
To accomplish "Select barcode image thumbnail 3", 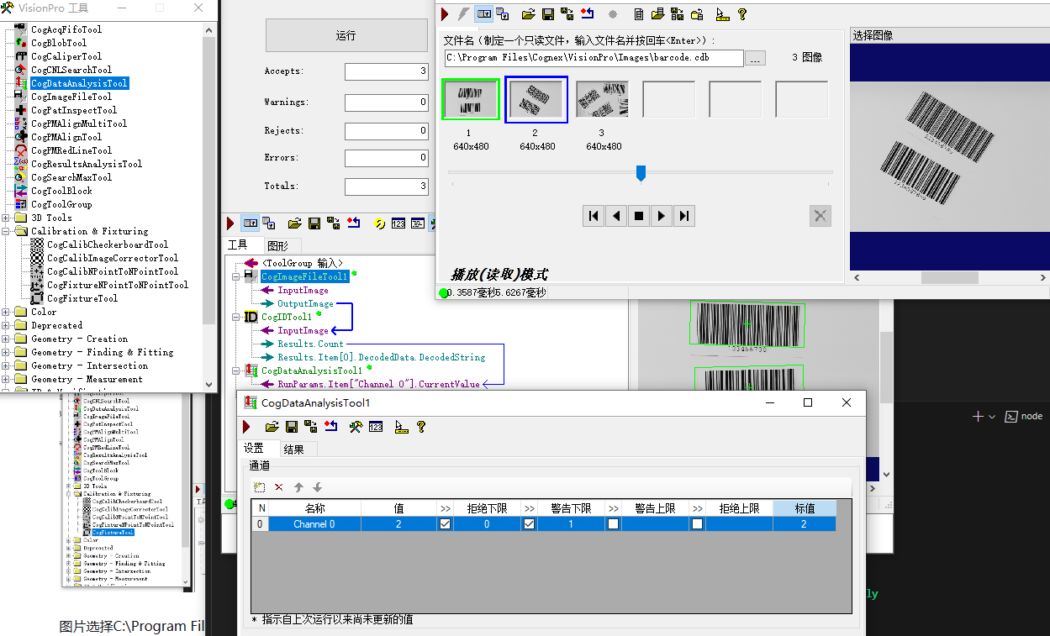I will (602, 99).
